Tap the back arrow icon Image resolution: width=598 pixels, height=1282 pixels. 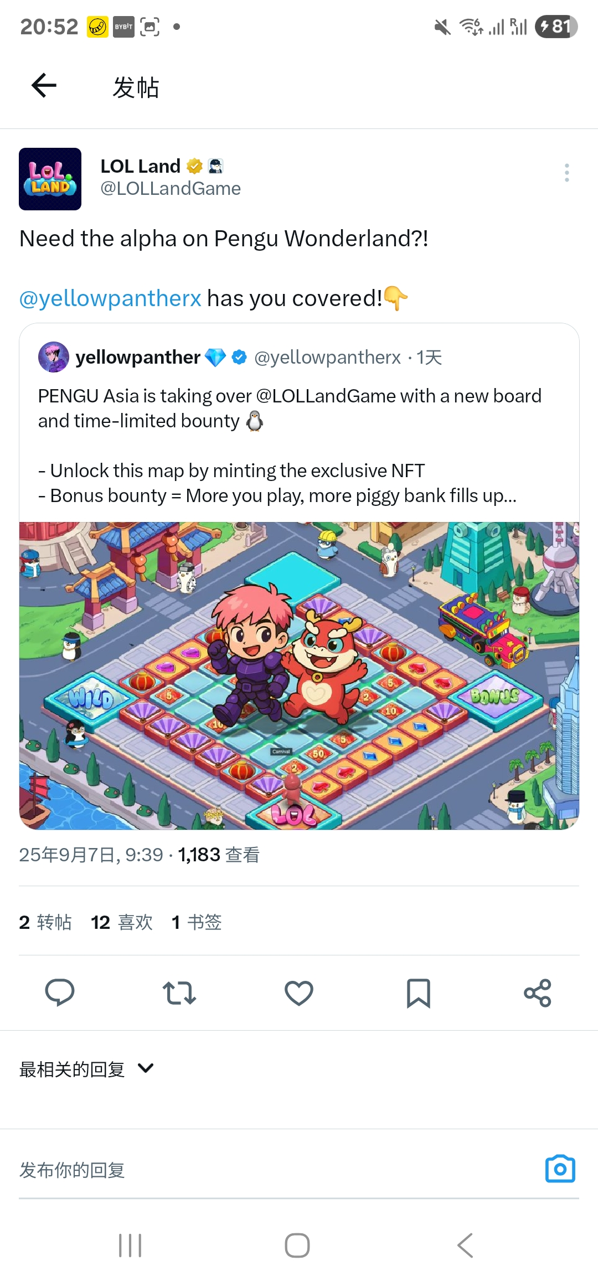click(44, 85)
